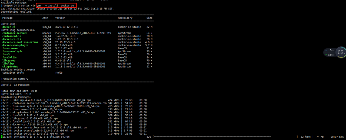Click 'Last metadata expiration check' line

click(57, 9)
